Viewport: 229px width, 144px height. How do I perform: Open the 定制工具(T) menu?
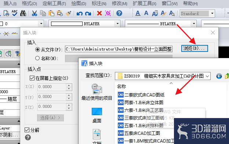[x=54, y=3]
